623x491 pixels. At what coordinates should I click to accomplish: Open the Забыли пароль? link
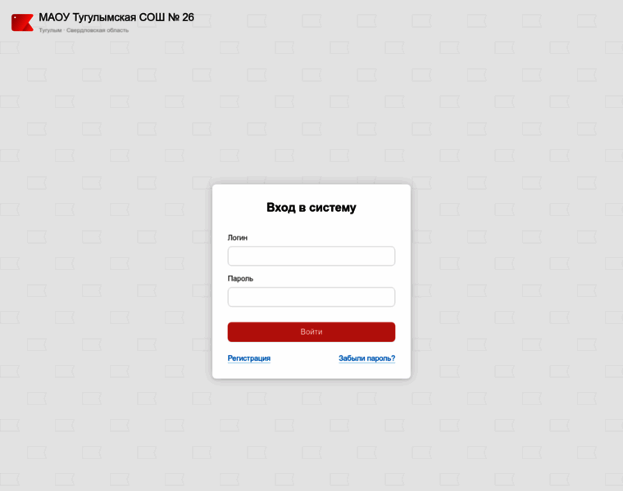[x=366, y=358]
